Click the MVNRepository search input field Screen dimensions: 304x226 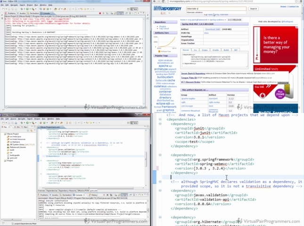pos(216,9)
